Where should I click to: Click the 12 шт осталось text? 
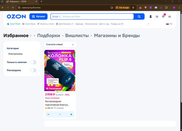[x=52, y=98]
